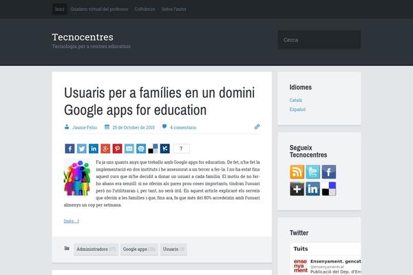Open the Administradors category tag
The width and height of the screenshot is (413, 275).
pyautogui.click(x=96, y=249)
